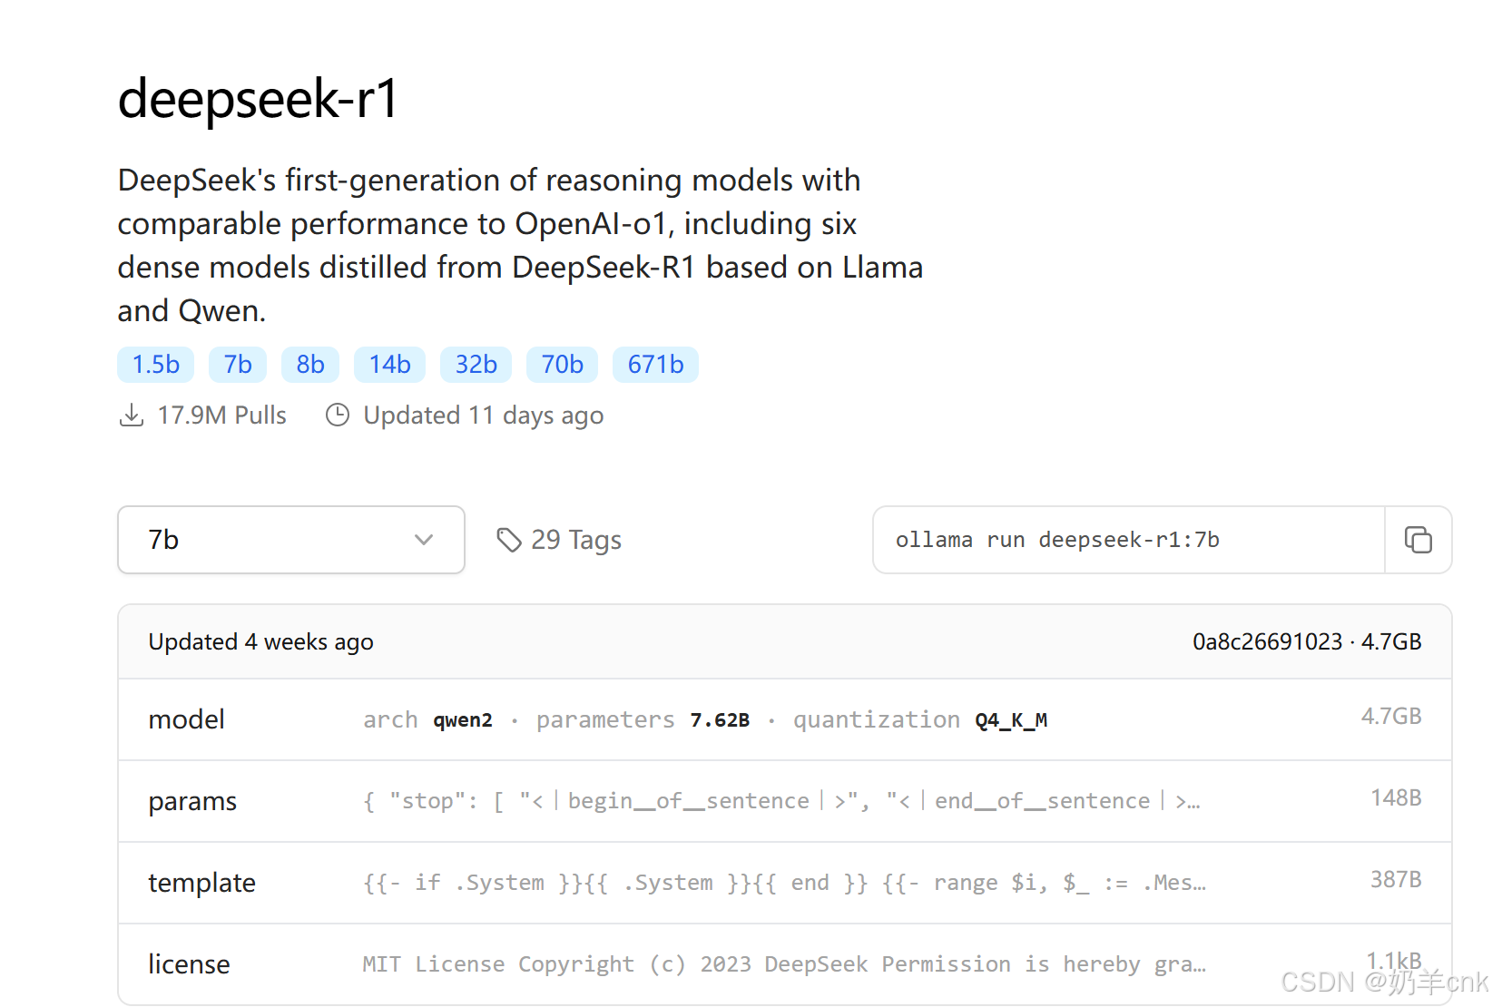Click the 387B template size value

(x=1396, y=880)
